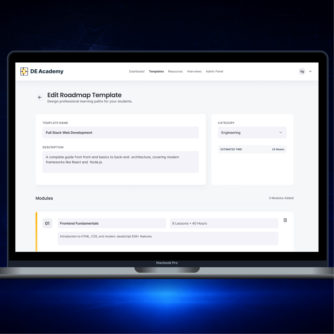Click the 'Macbook Pro' label on the laptop
334x334 pixels.
click(167, 263)
